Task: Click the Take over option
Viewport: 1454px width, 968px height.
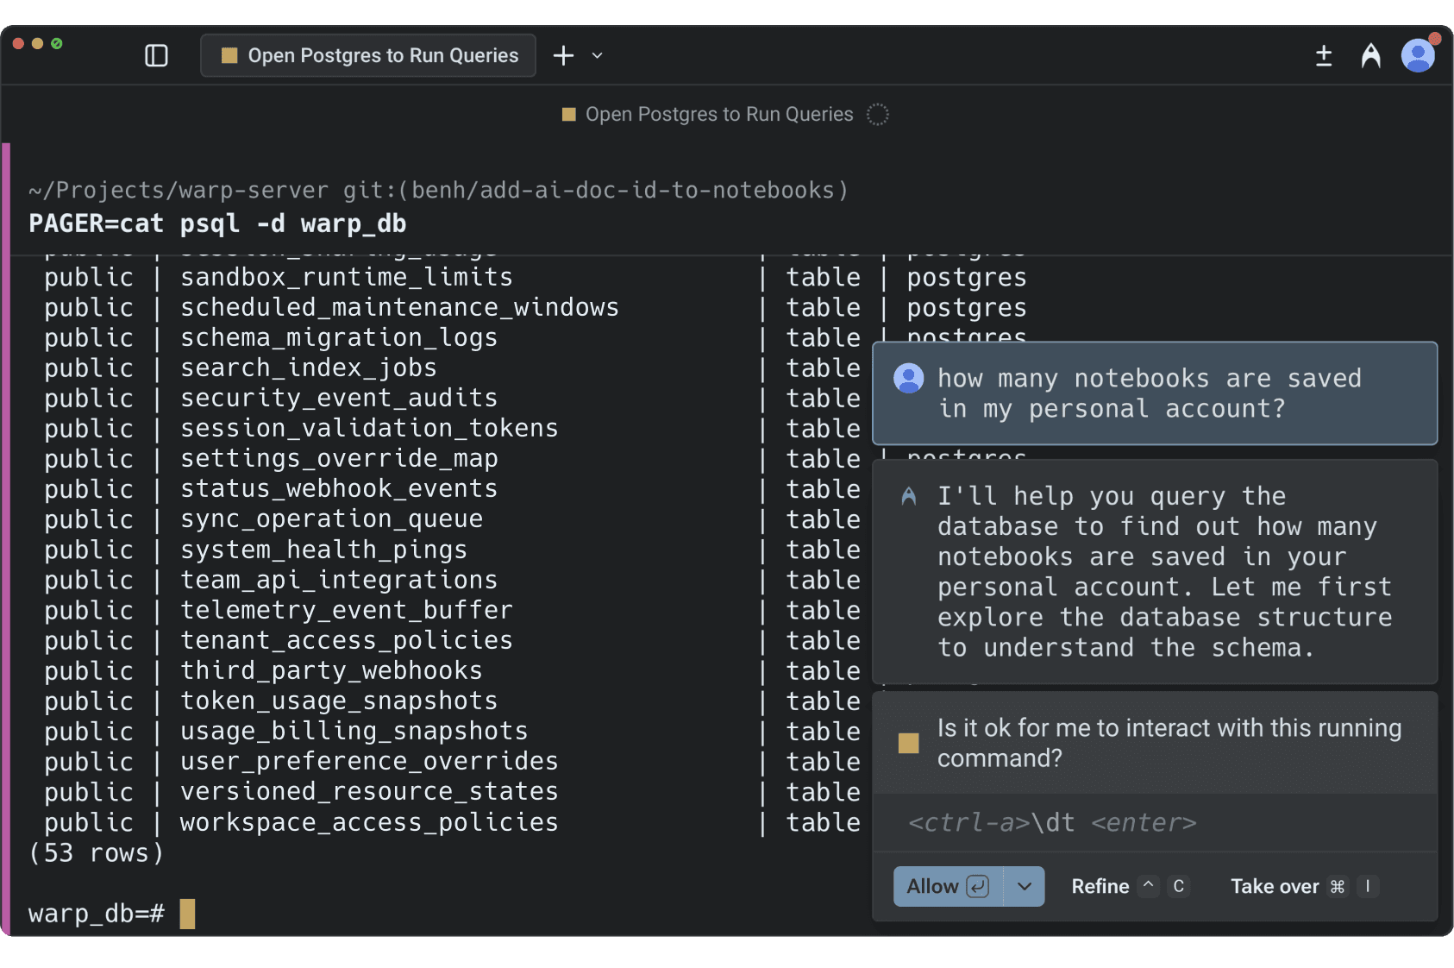Action: pyautogui.click(x=1274, y=886)
